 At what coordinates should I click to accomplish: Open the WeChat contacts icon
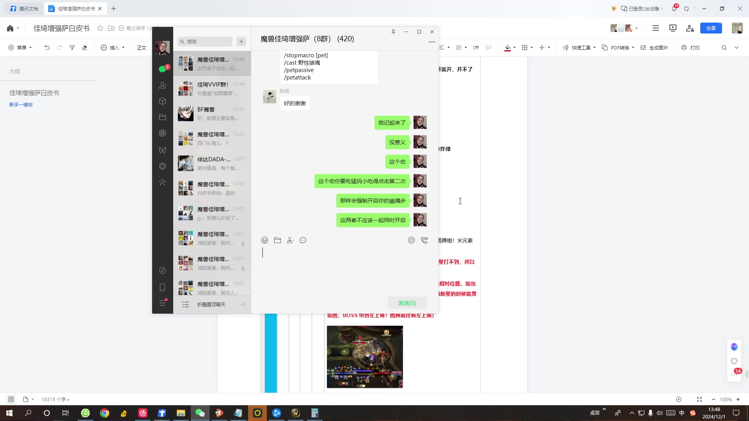point(163,85)
